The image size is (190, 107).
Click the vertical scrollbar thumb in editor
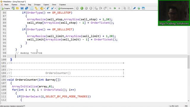[x=189, y=62]
